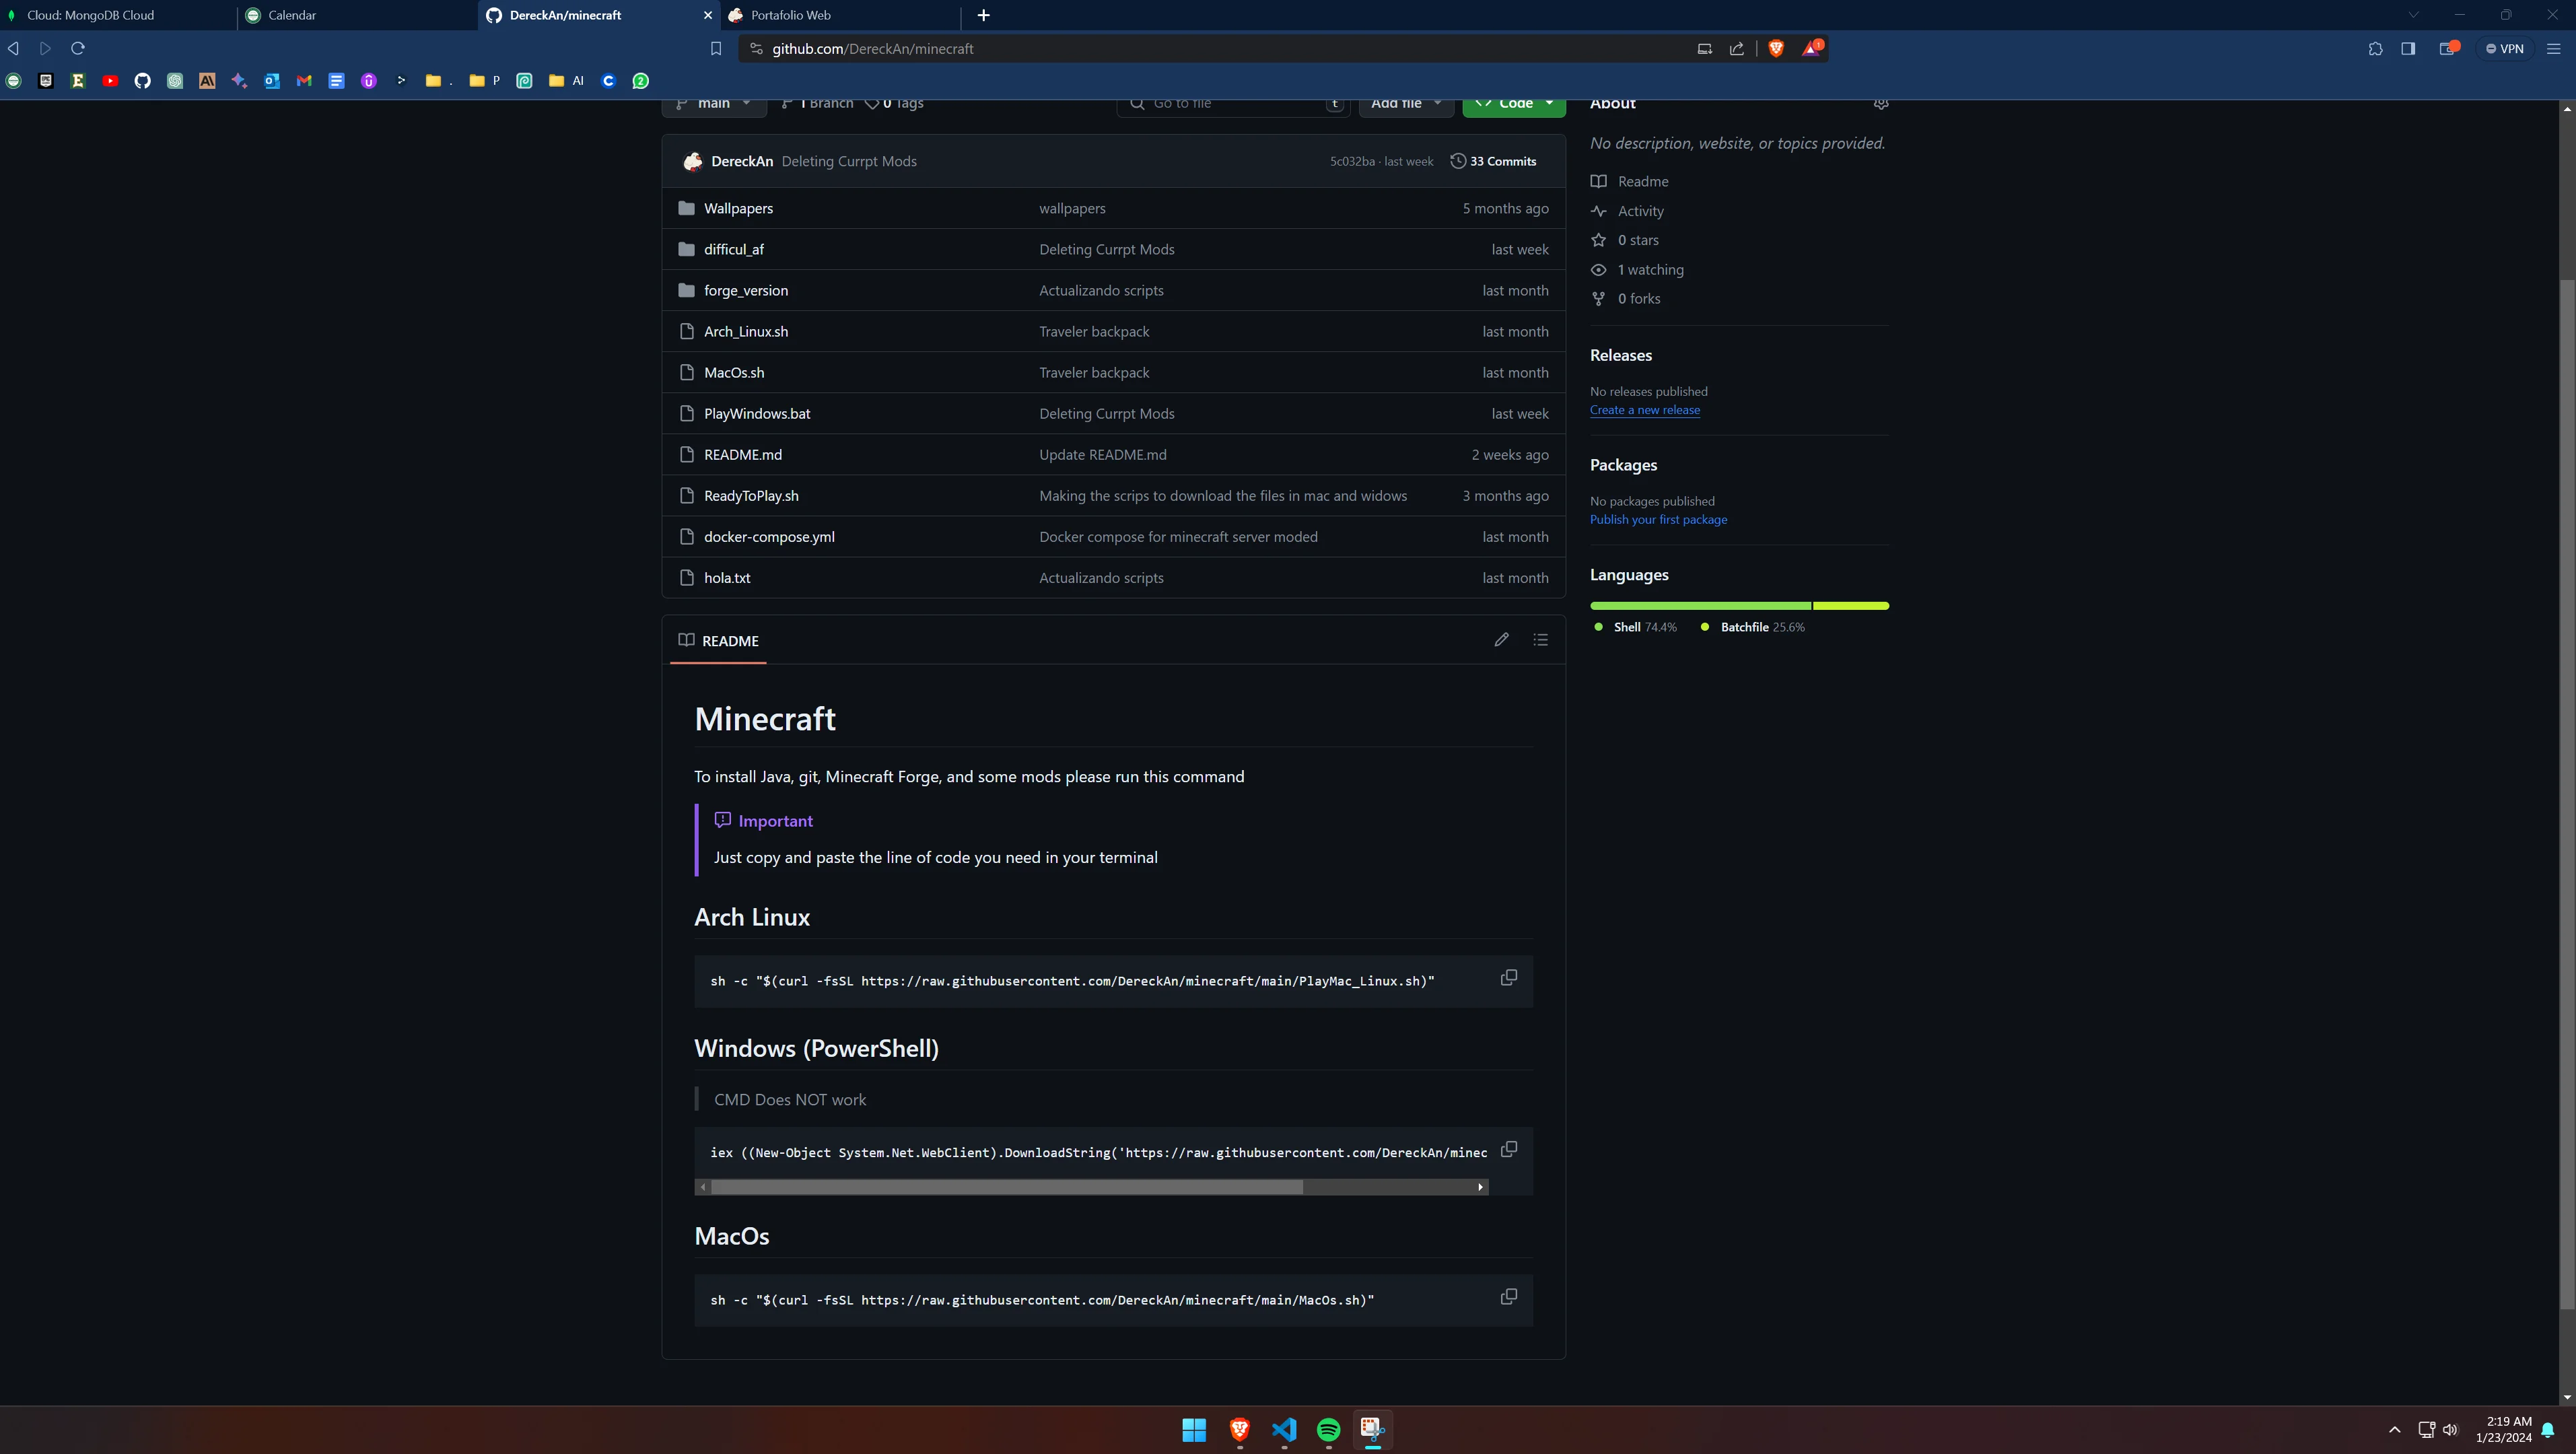The image size is (2576, 1454).
Task: Click the Shell segment of languages bar
Action: tap(1700, 606)
